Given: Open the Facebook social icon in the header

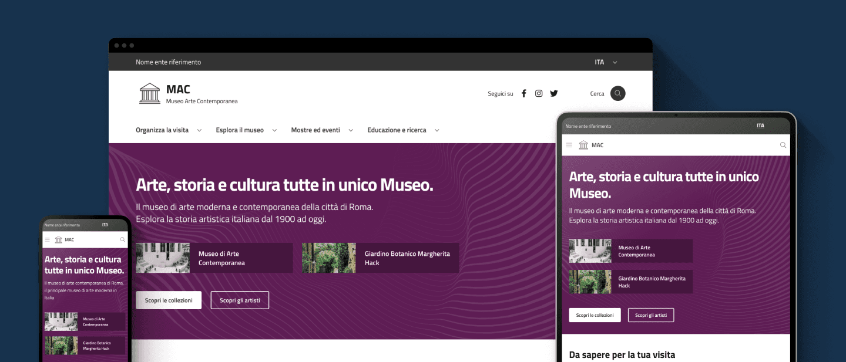Looking at the screenshot, I should [523, 93].
